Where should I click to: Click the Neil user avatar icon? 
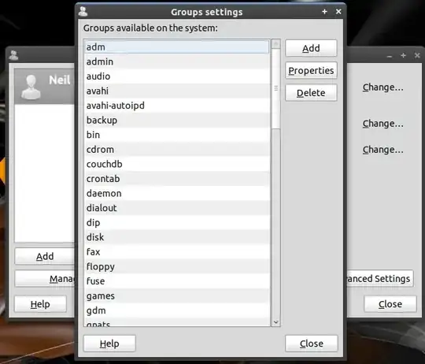31,87
